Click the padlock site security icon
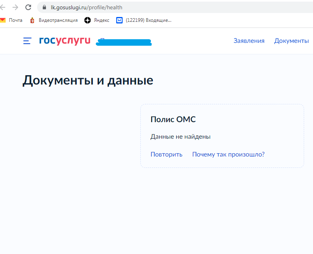Viewport: 313px width, 254px height. pos(44,7)
